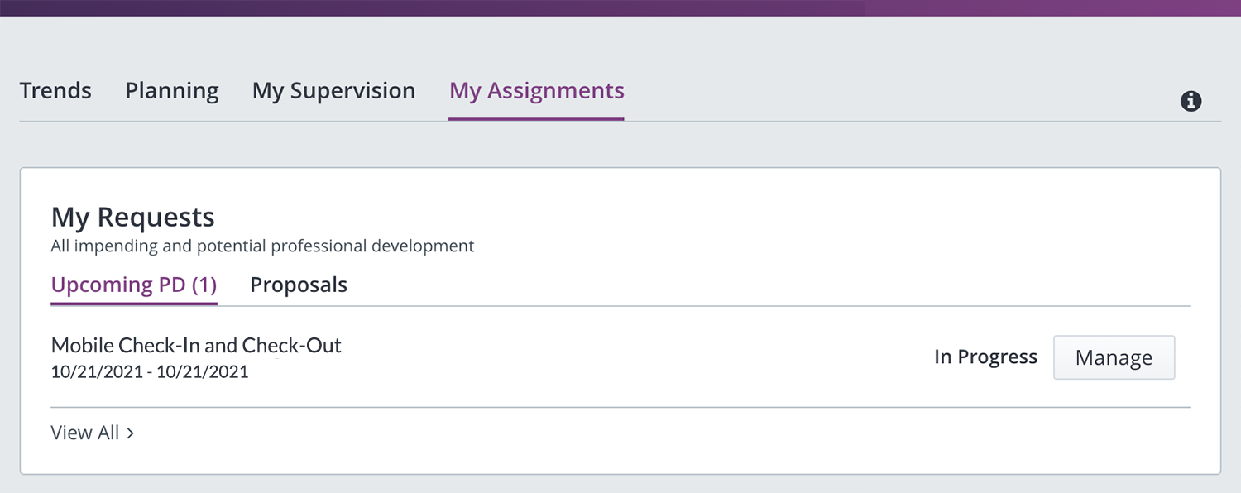
Task: Click the chevron arrow beside View All
Action: tap(130, 433)
